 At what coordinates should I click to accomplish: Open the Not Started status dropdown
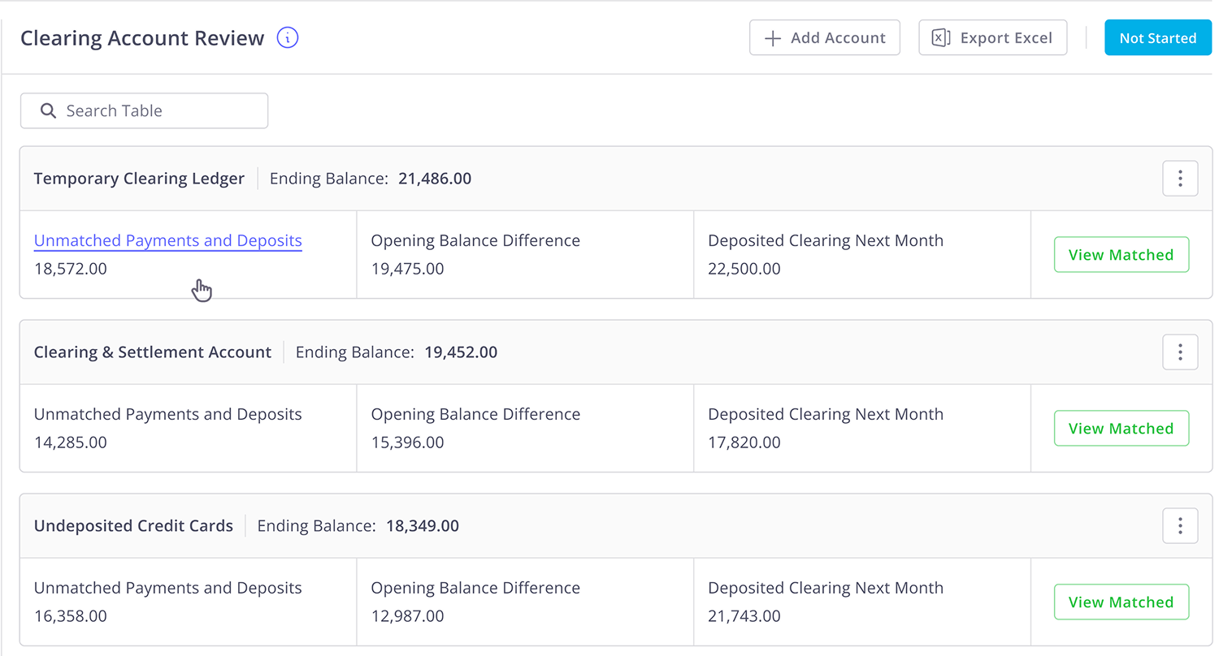click(x=1157, y=38)
